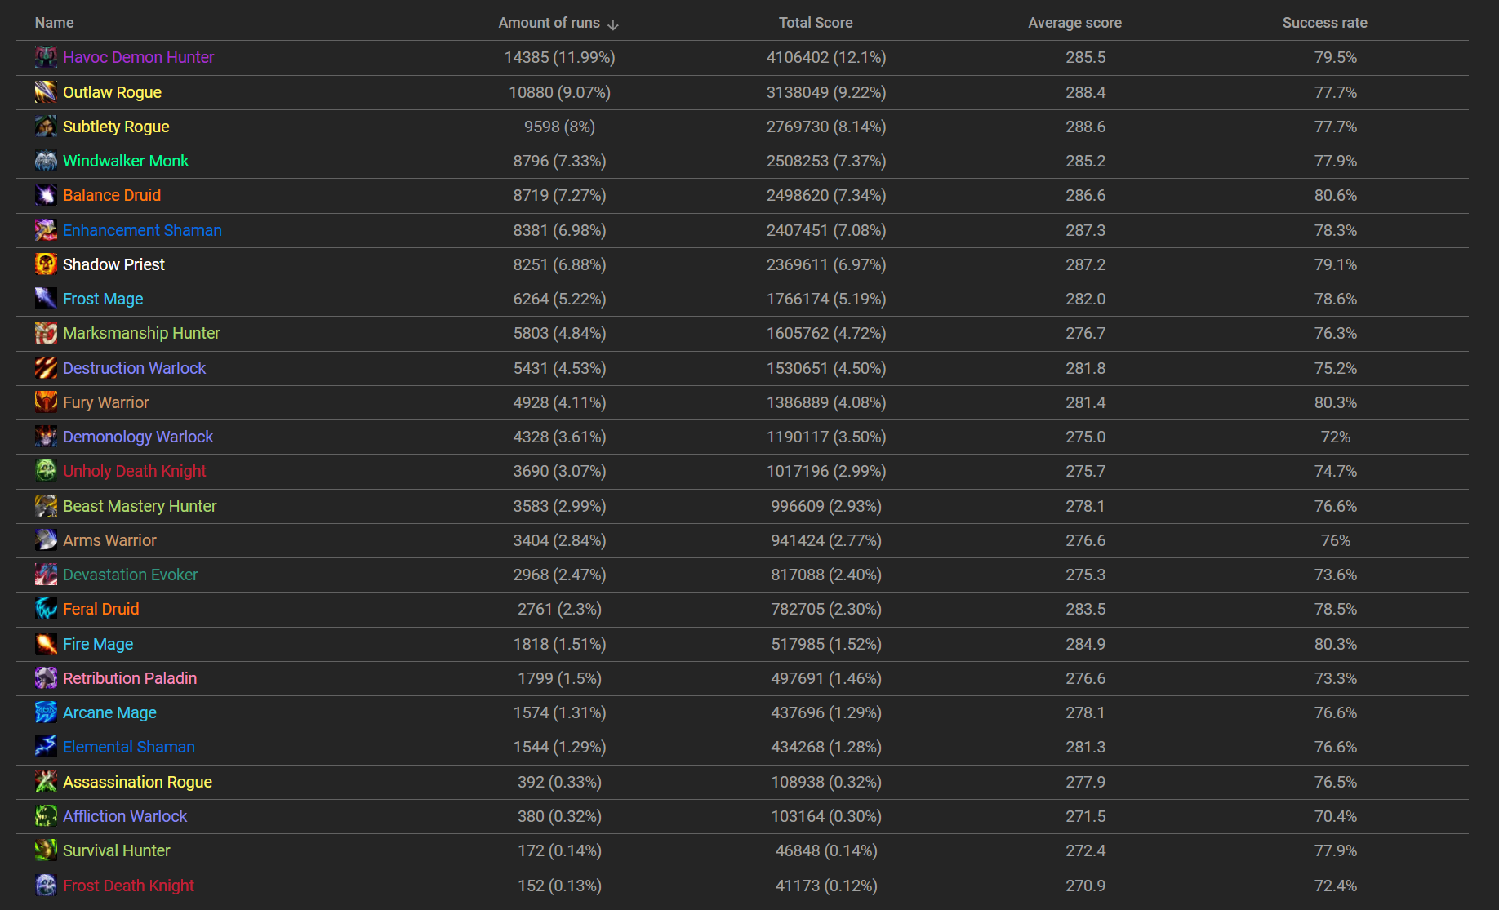Click the Devastation Evoker spec icon
Screen dimensions: 1499x910
coord(46,575)
